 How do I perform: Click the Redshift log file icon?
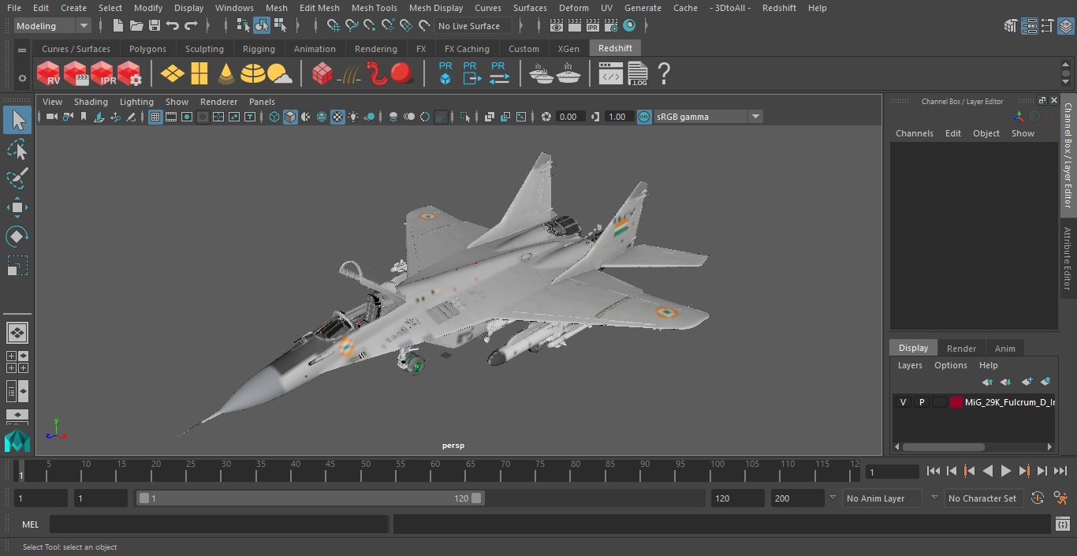tap(638, 74)
